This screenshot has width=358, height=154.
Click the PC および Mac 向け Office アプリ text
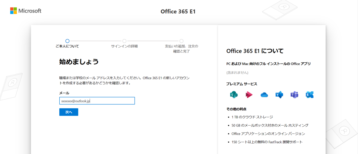[268, 64]
